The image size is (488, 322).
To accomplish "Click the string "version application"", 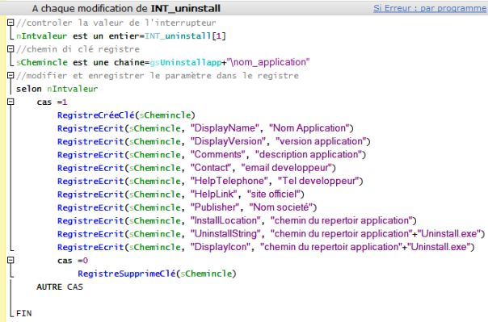I will 322,141.
